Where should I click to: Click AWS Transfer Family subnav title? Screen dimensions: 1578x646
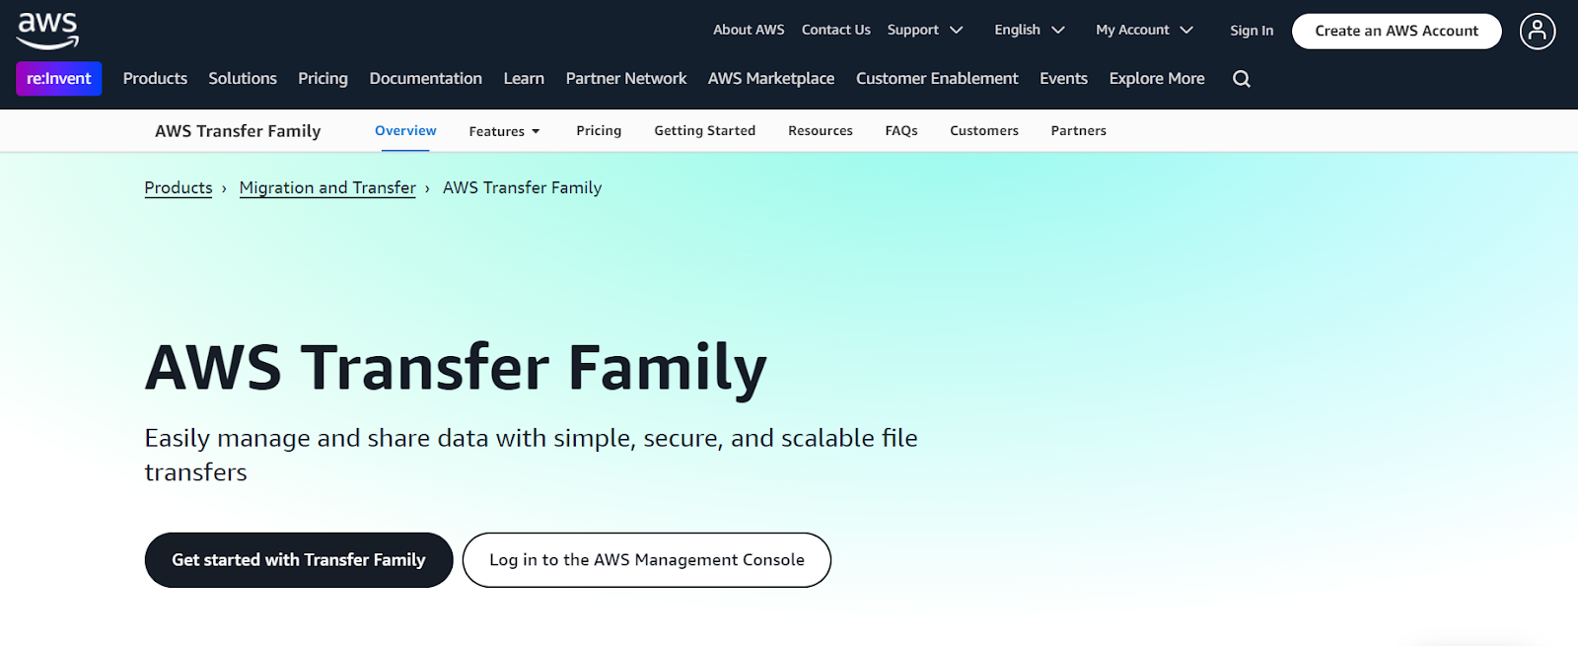238,131
